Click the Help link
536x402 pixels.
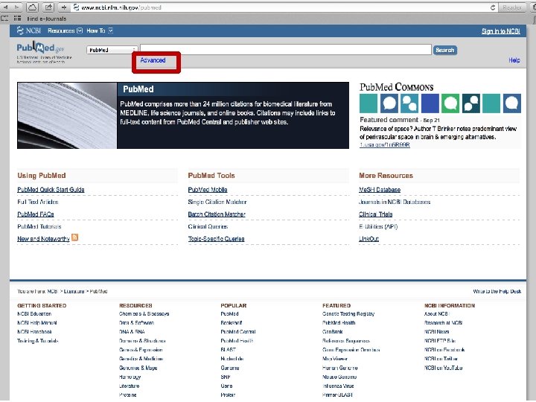tap(514, 60)
